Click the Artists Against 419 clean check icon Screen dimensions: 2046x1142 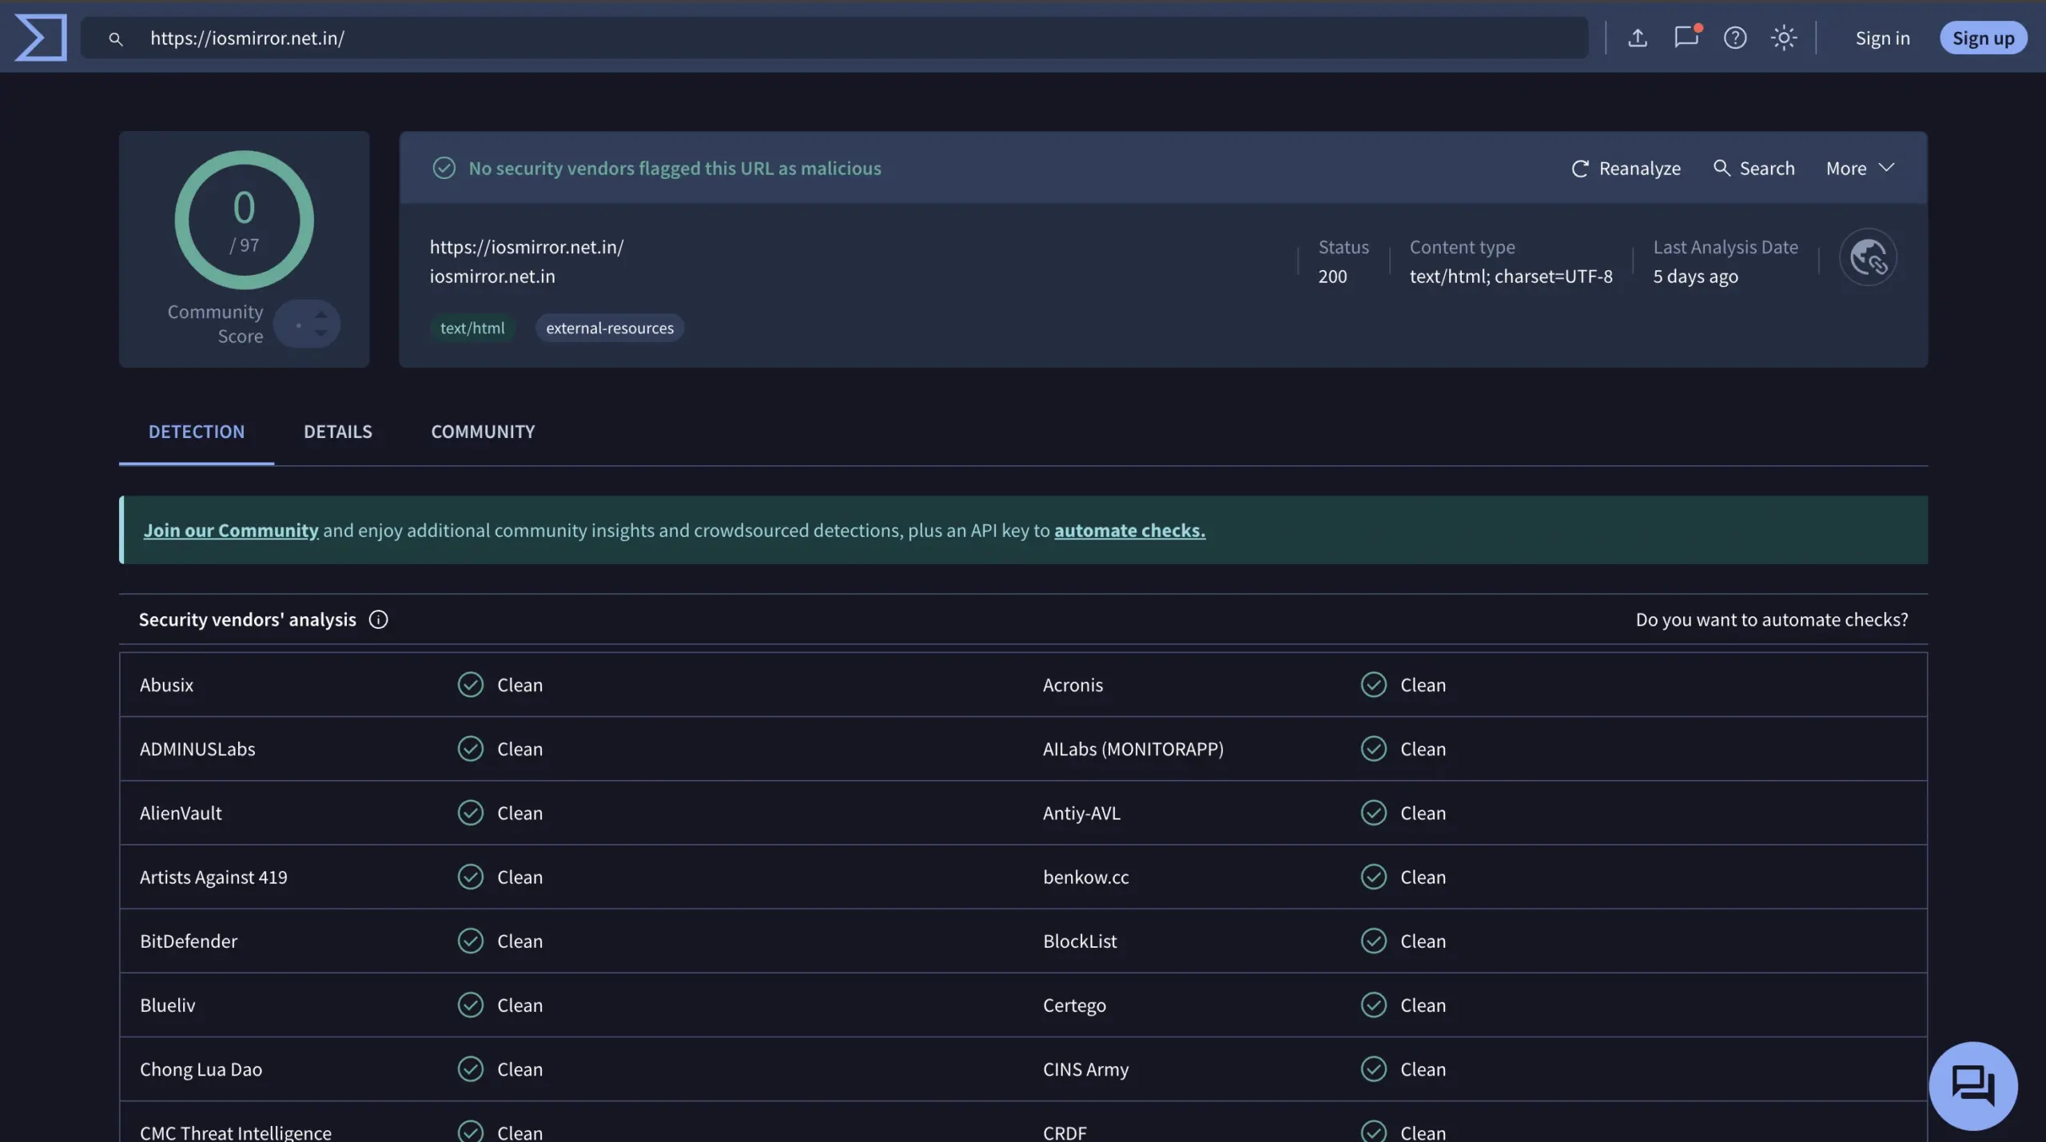click(471, 877)
